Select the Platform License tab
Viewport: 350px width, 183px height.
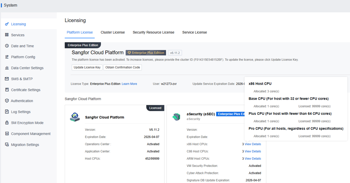(x=80, y=32)
